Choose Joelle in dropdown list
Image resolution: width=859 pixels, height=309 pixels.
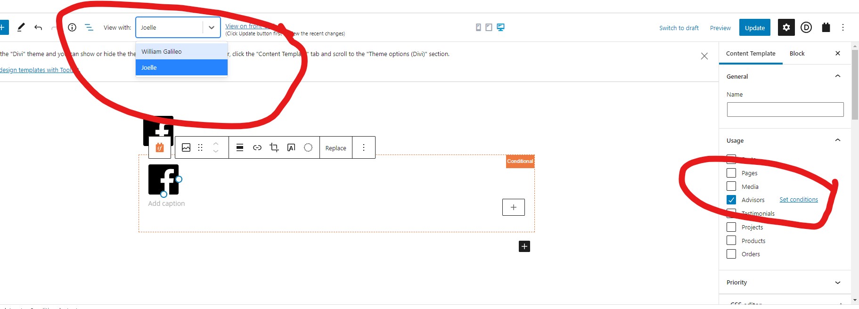(x=181, y=67)
